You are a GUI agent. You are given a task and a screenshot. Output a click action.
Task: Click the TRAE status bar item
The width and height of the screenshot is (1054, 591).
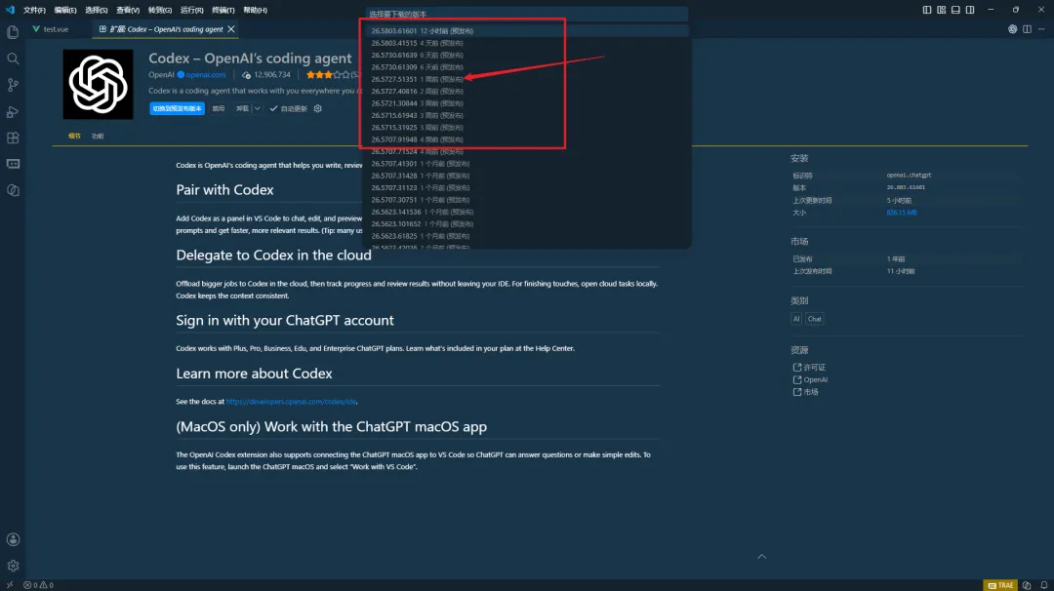(1000, 585)
